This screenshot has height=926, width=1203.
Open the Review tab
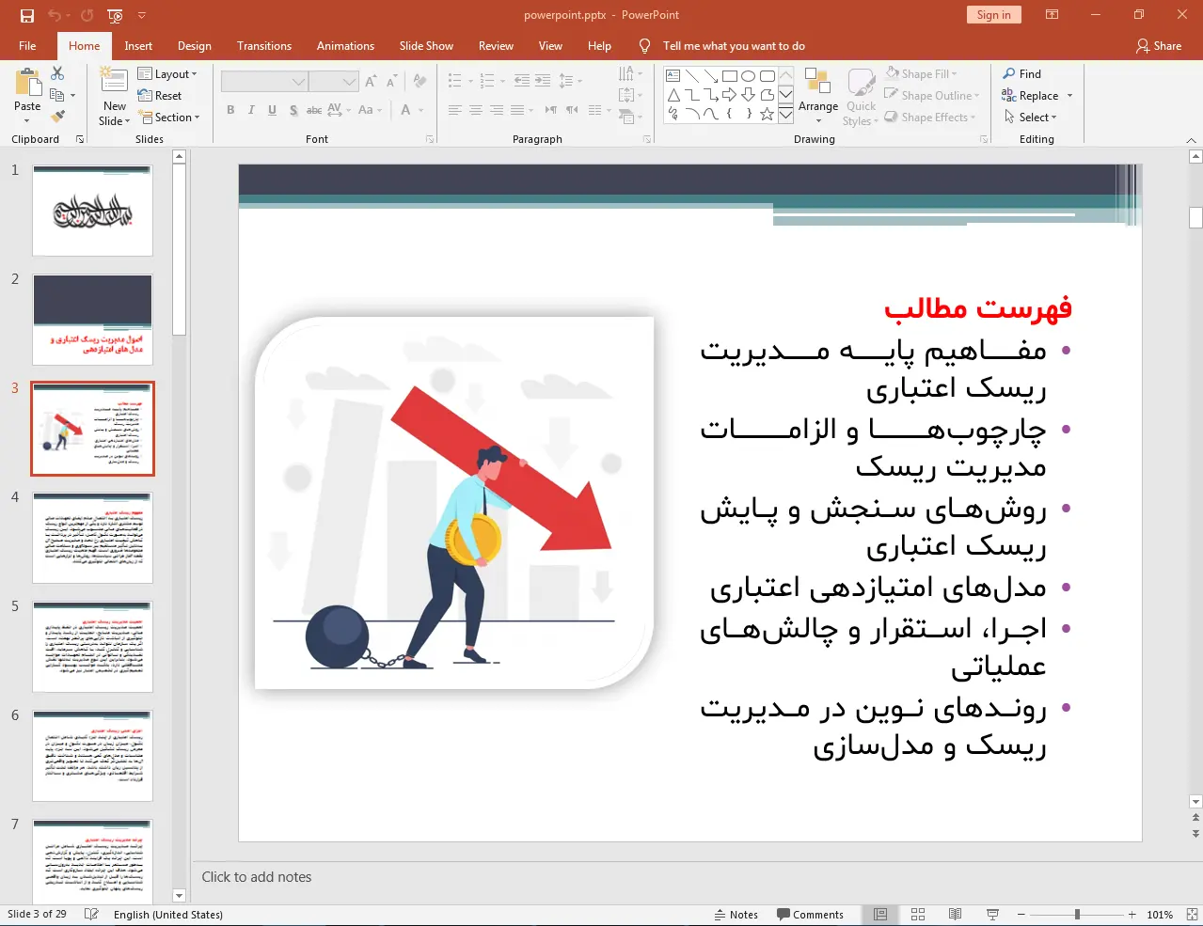(x=496, y=46)
